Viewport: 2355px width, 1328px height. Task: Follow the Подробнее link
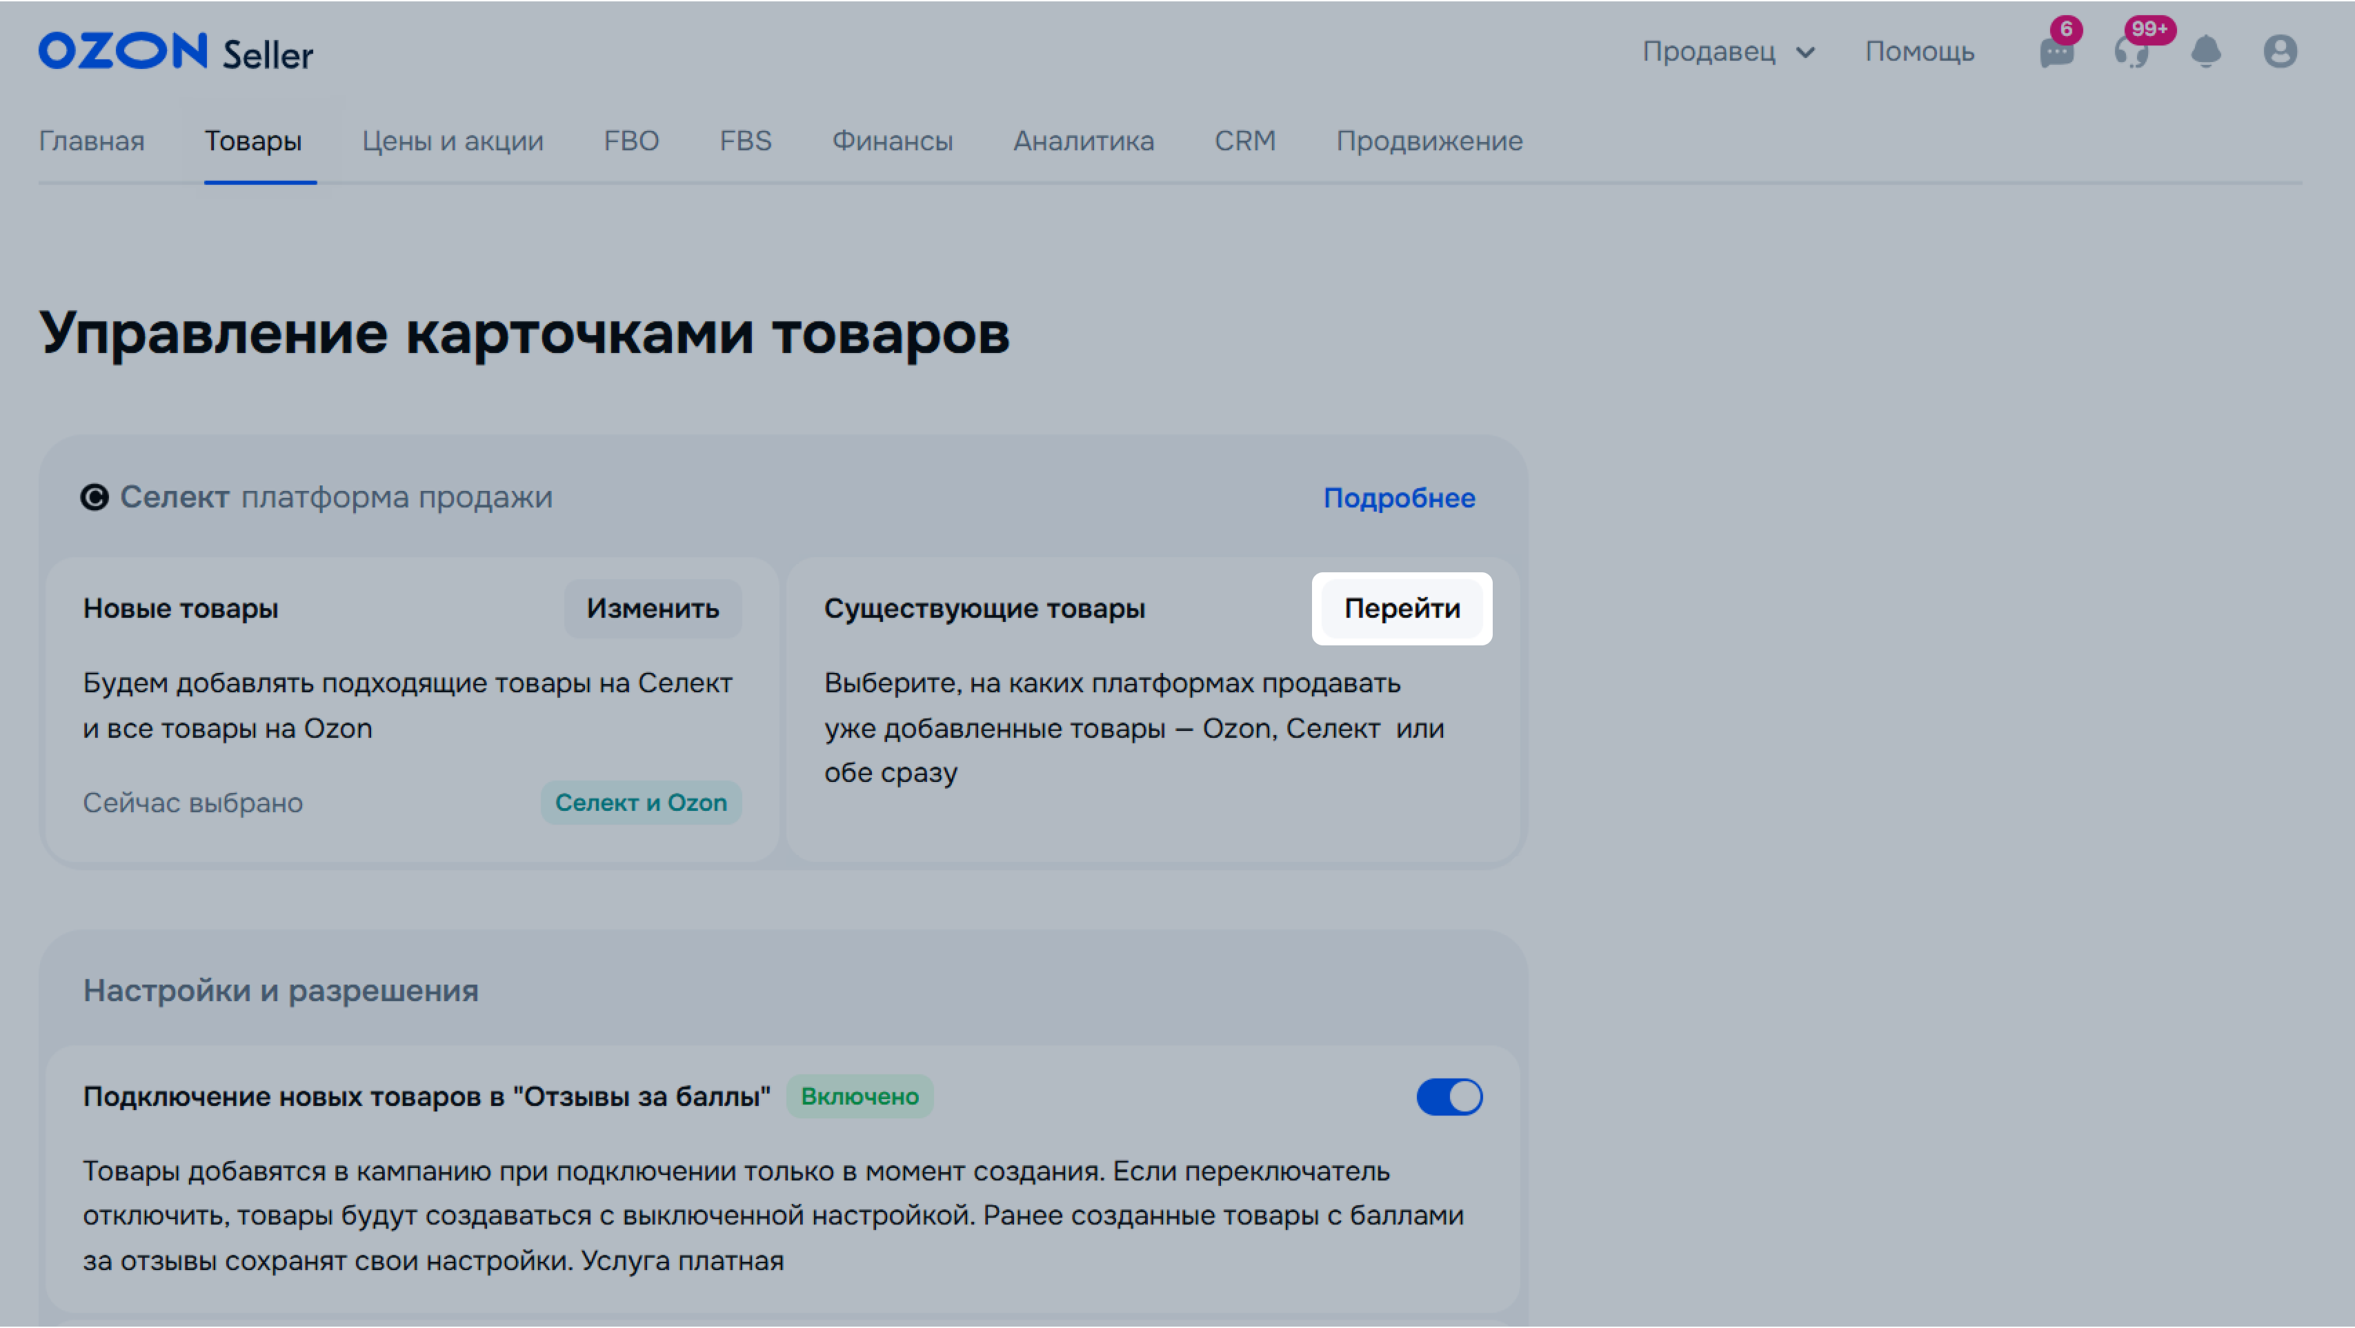[1399, 498]
